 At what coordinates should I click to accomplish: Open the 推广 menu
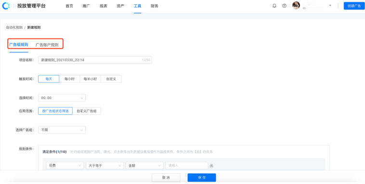click(86, 6)
